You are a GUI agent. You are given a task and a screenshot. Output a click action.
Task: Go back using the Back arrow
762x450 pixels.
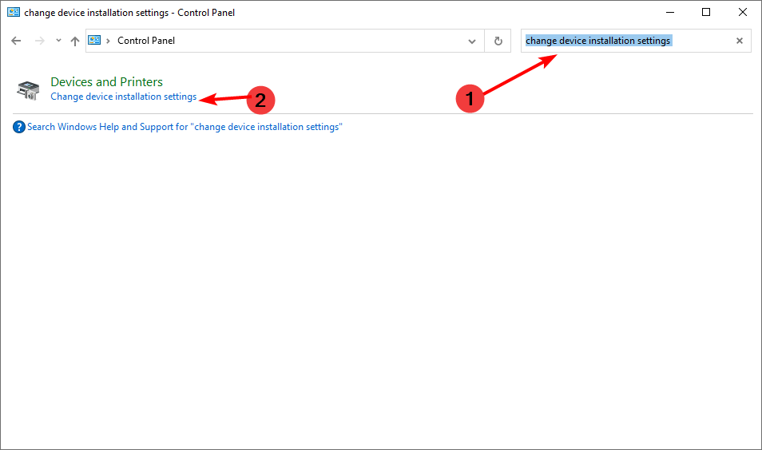[x=16, y=41]
